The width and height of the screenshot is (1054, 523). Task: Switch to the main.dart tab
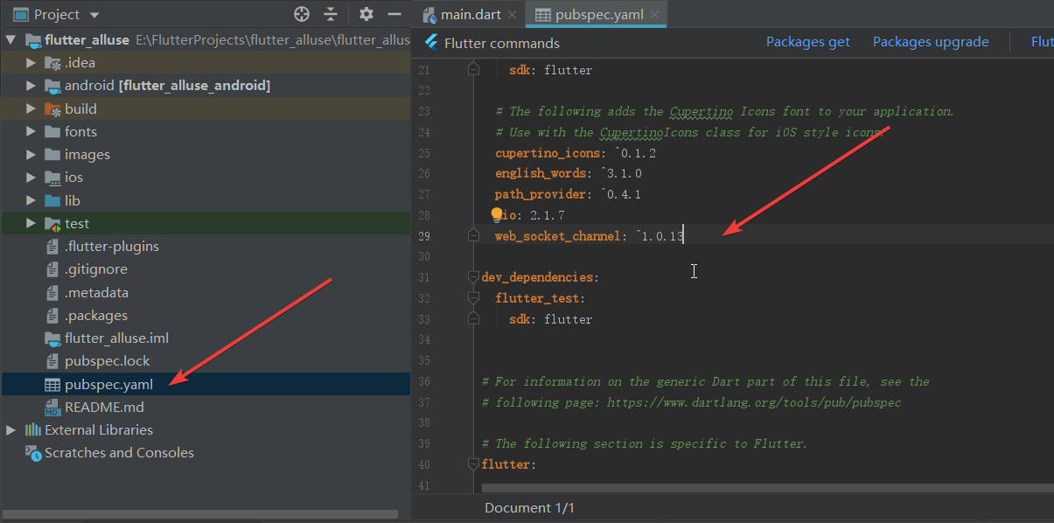click(471, 14)
